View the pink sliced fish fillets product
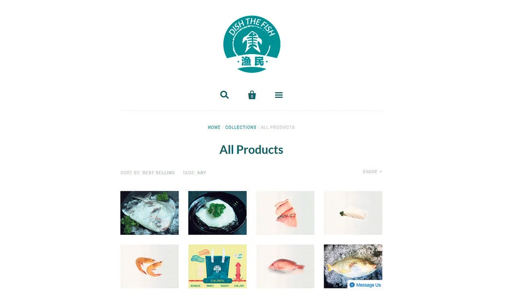The width and height of the screenshot is (524, 295). coord(285,213)
